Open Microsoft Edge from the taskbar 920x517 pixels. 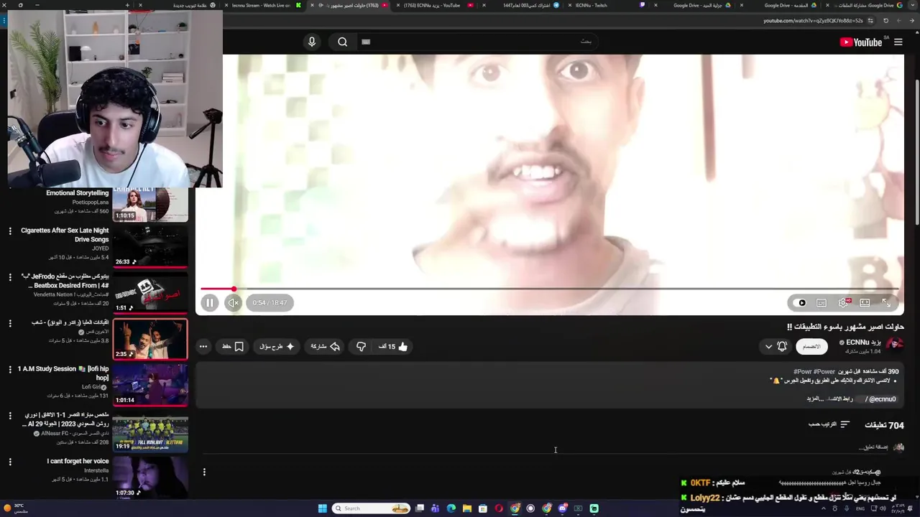pyautogui.click(x=451, y=508)
